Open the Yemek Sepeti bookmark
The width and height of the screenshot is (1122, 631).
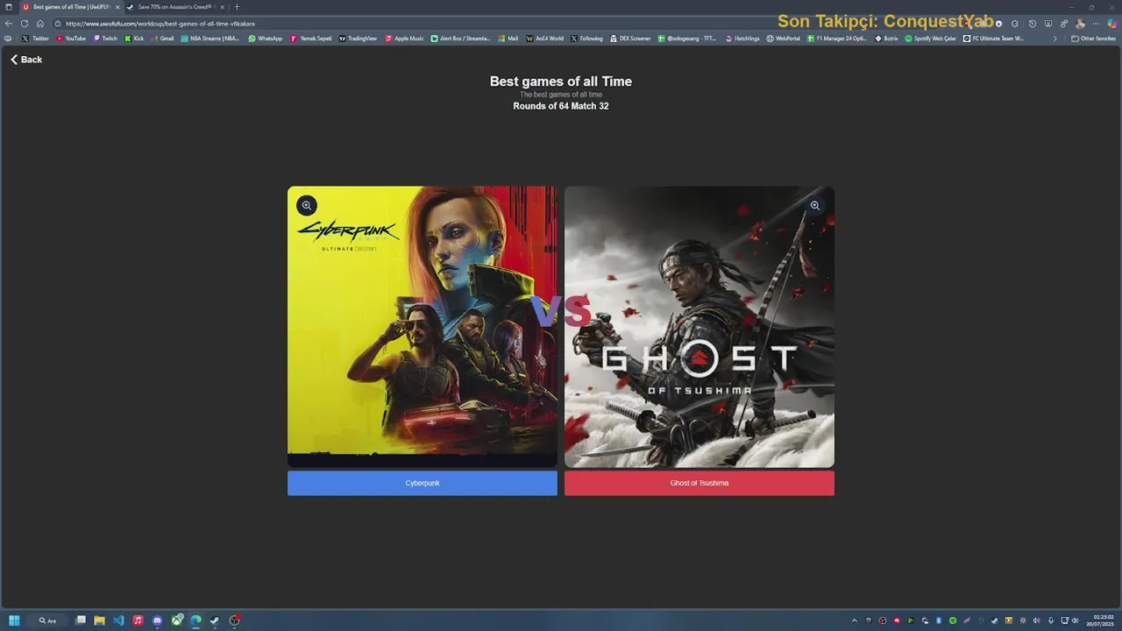pyautogui.click(x=311, y=39)
